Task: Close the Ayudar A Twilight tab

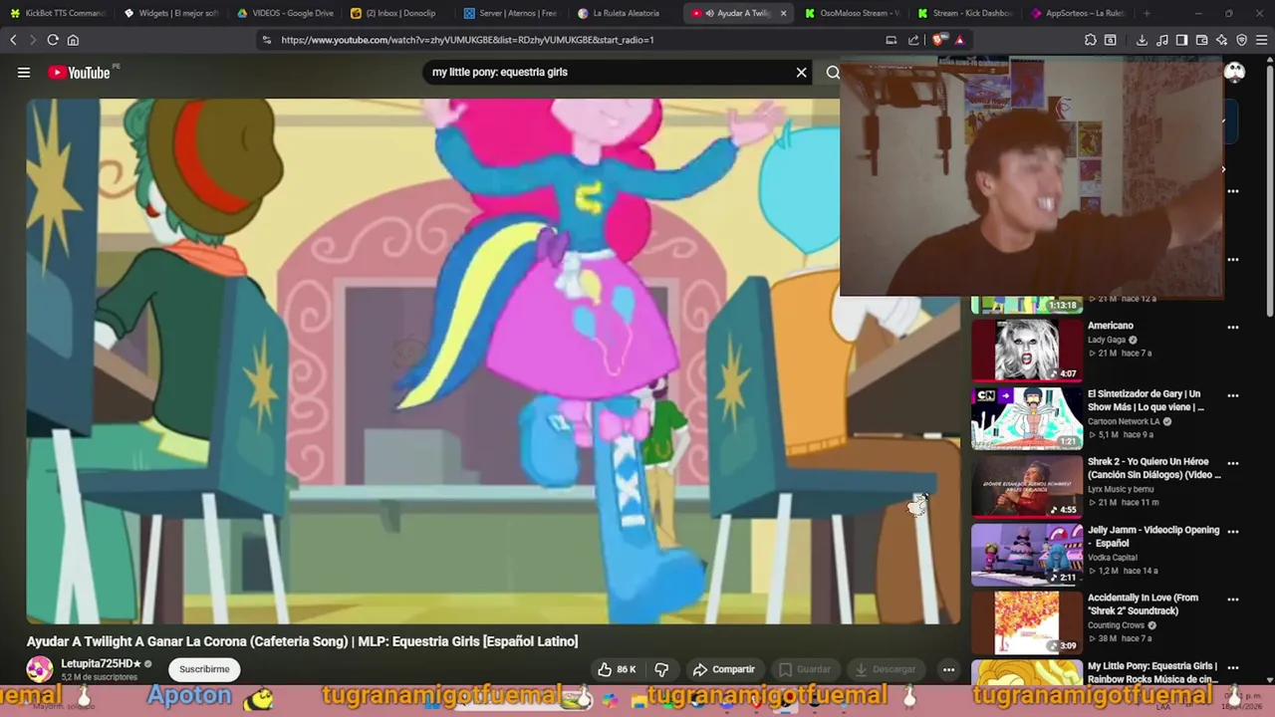Action: tap(783, 13)
